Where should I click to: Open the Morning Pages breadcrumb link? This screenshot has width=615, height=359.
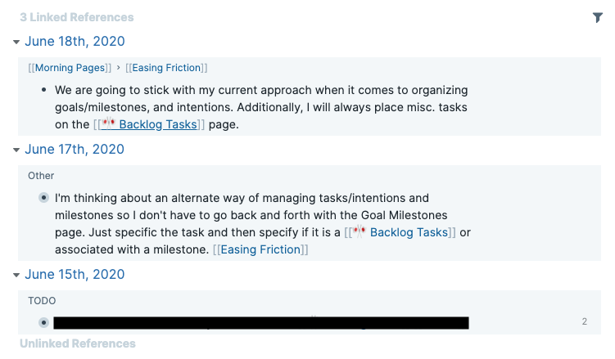[x=71, y=68]
